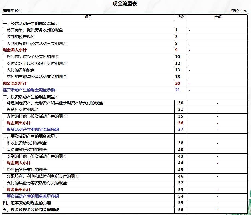
Task: Select the 编制单位 label cell
Action: (x=12, y=11)
